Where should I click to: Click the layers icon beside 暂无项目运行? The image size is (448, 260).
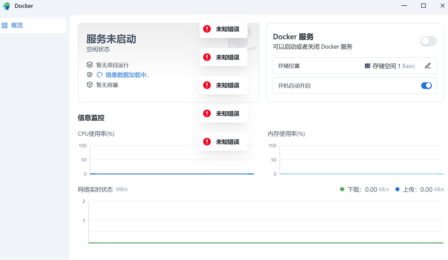pyautogui.click(x=90, y=65)
